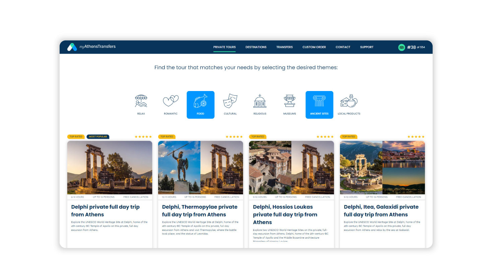
Task: Open Delphi private full day trip details
Action: coord(106,210)
